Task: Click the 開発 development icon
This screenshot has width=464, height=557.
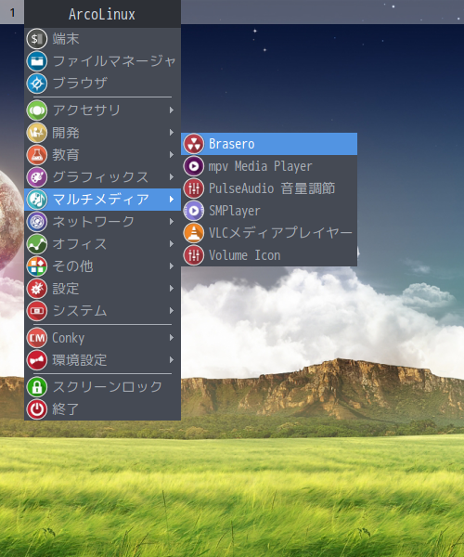Action: point(37,133)
